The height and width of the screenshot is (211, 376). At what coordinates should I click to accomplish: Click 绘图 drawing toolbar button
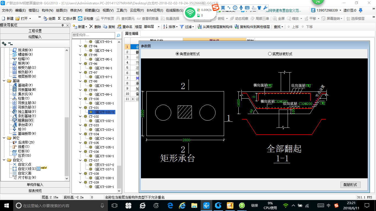pos(49,18)
